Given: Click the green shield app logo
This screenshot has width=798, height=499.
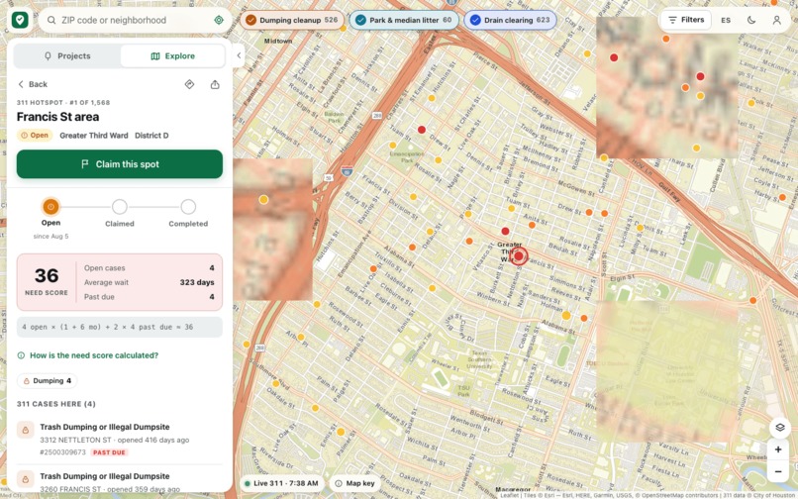Looking at the screenshot, I should (20, 20).
